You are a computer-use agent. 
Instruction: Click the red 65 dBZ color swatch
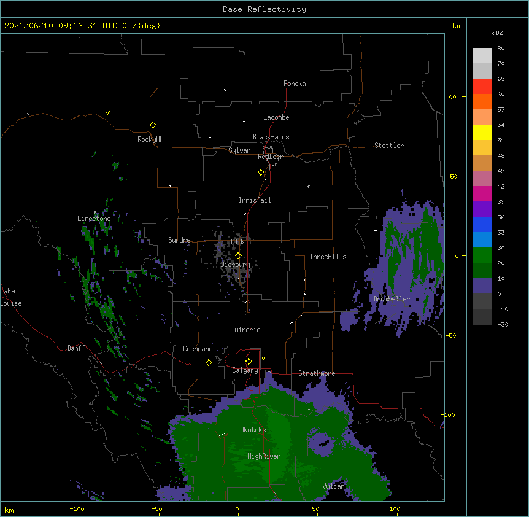click(x=482, y=87)
